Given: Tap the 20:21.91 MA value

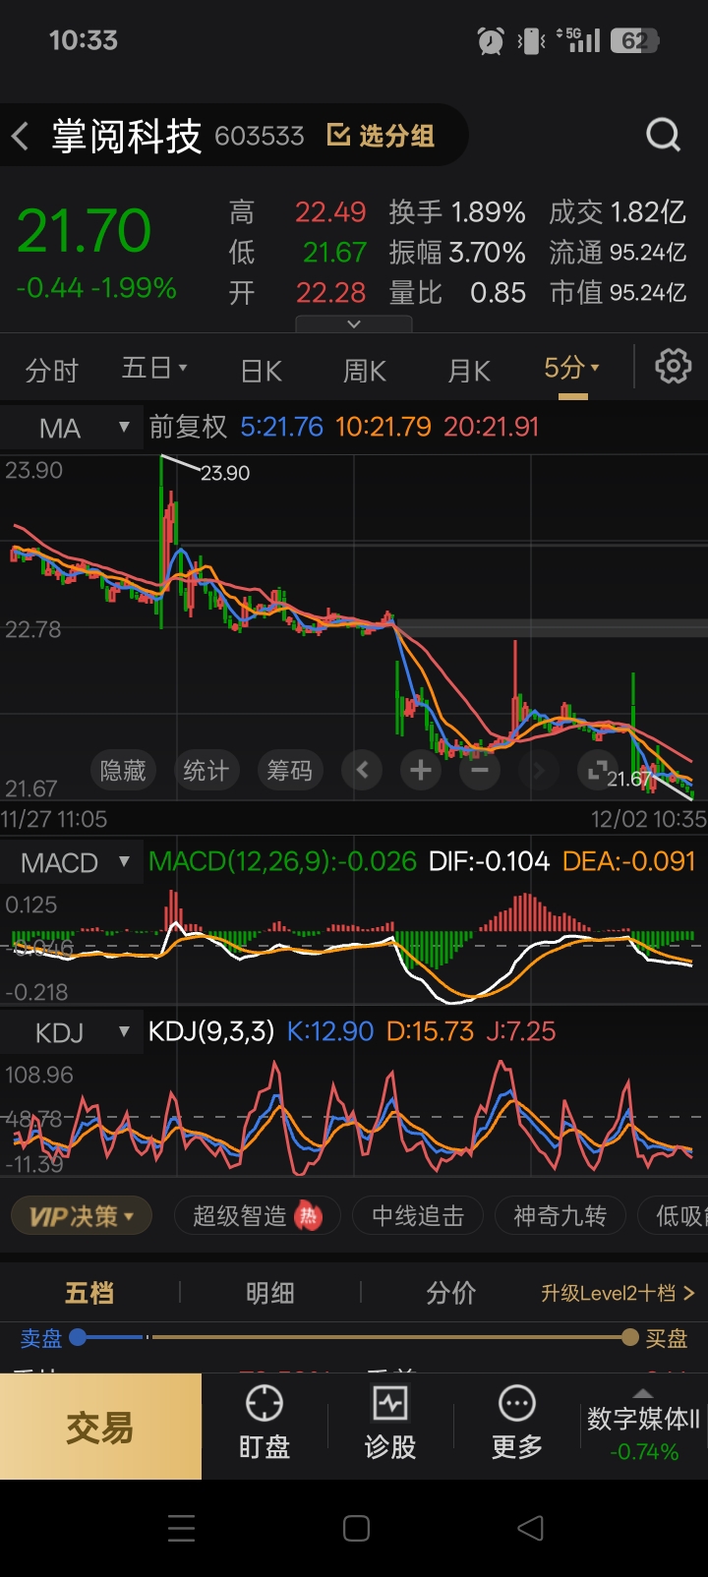Looking at the screenshot, I should [491, 427].
